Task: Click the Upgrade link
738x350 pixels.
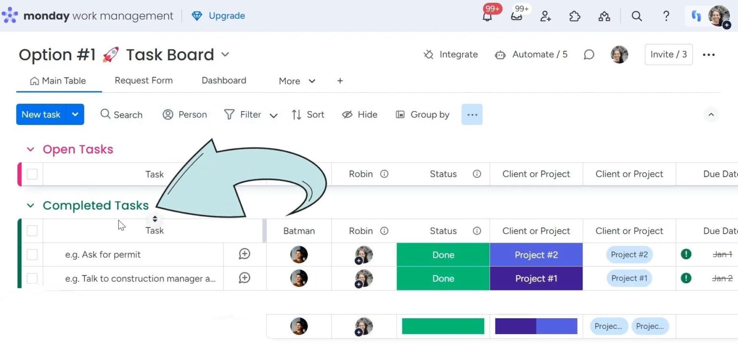Action: (226, 15)
